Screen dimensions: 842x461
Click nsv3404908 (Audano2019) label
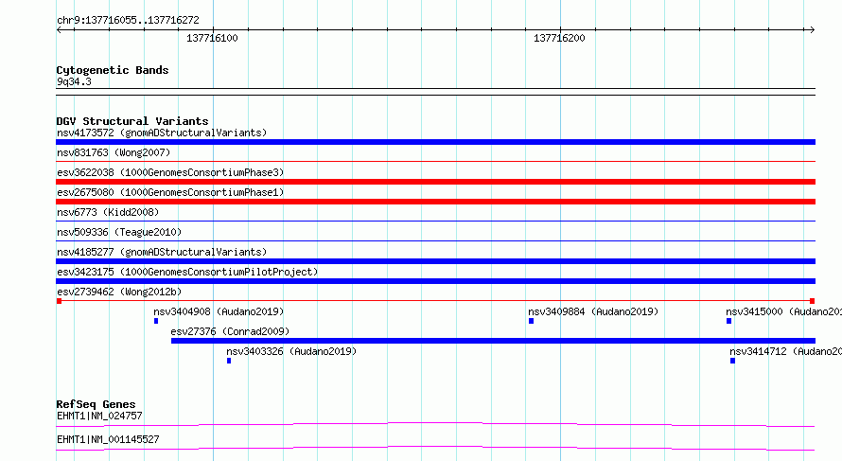(219, 311)
